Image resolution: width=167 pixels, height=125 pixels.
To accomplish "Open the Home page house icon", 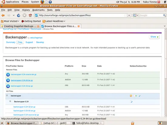I will click(30, 15).
